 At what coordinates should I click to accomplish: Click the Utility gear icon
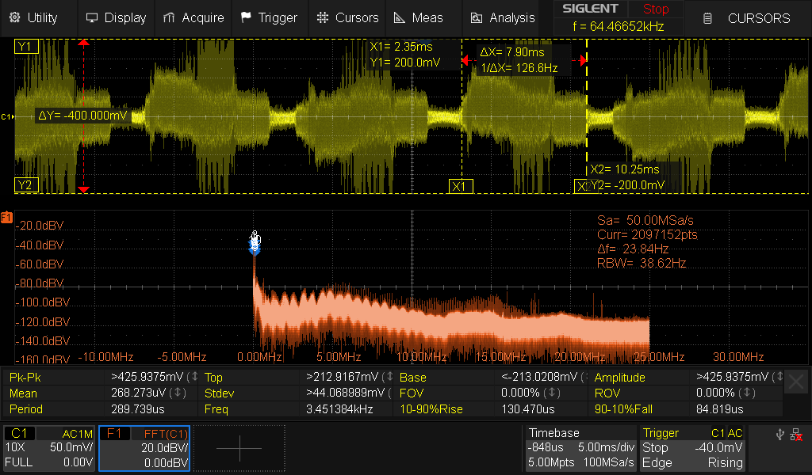(15, 17)
